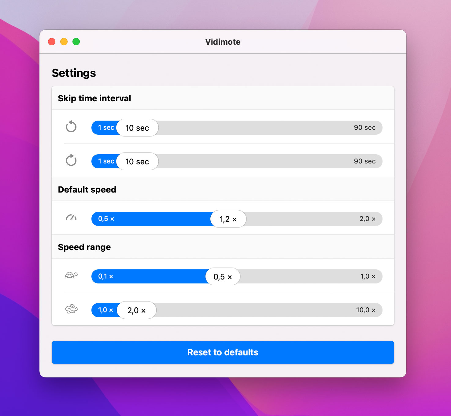Image resolution: width=451 pixels, height=416 pixels.
Task: Click the skip backward counterclockwise arrow icon
Action: [x=71, y=126]
